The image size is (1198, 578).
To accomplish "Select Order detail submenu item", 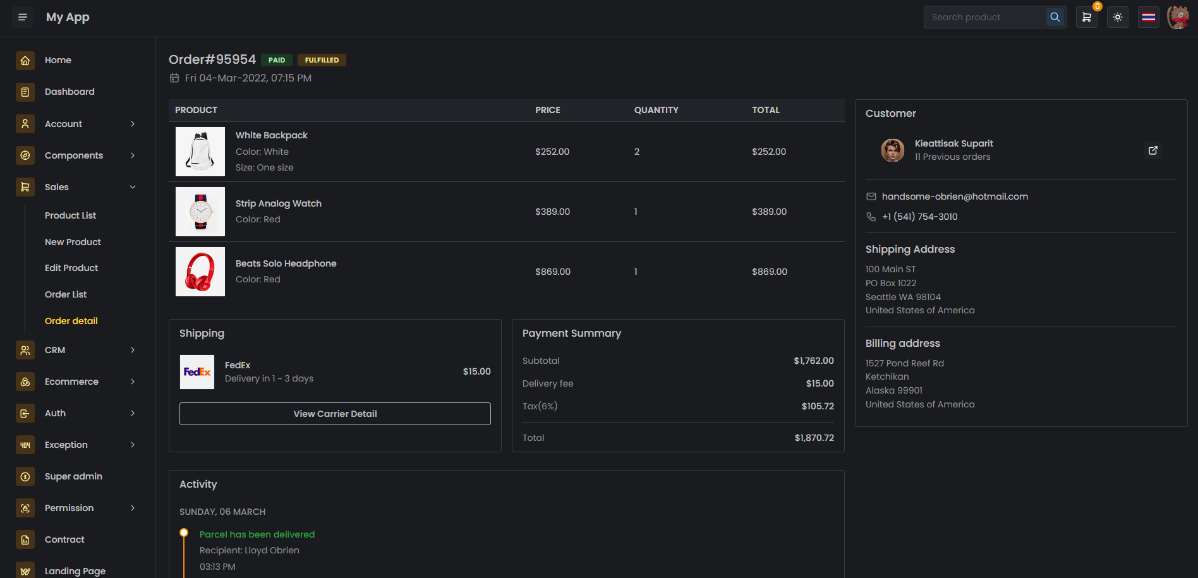I will click(x=71, y=321).
